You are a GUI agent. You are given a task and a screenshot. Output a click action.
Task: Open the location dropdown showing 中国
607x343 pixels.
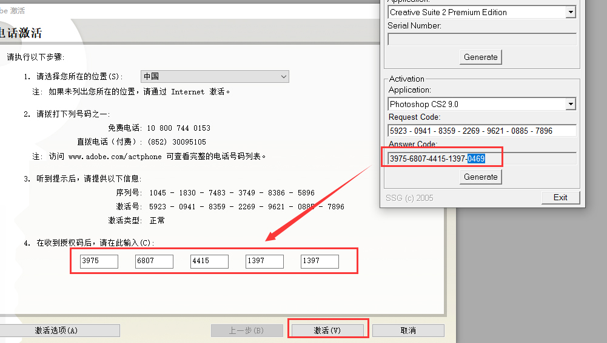215,76
